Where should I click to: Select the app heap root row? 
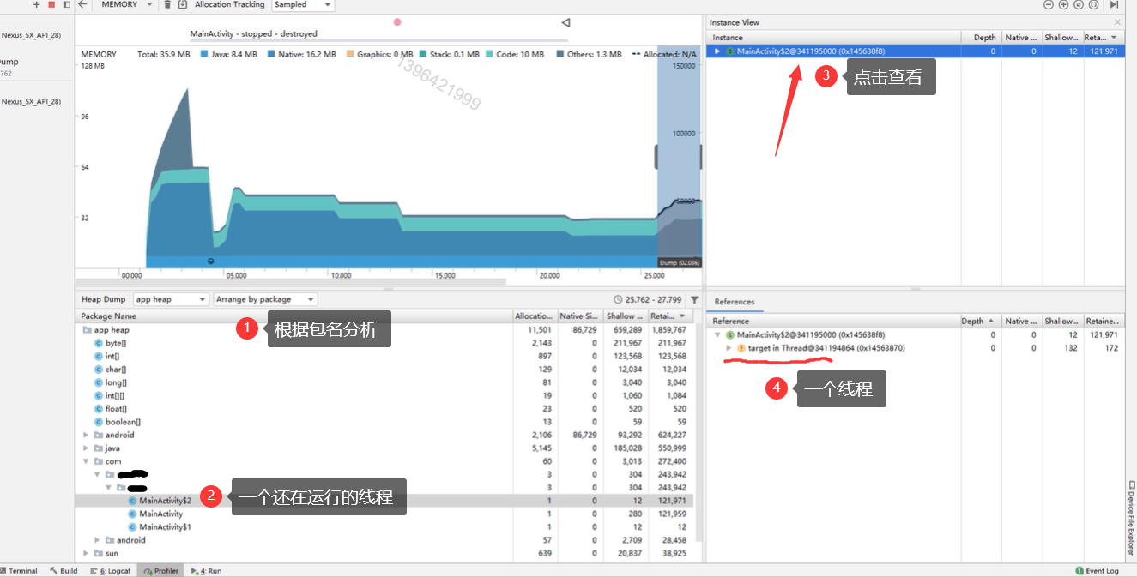384,330
